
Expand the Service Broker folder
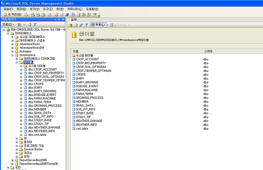(17, 149)
